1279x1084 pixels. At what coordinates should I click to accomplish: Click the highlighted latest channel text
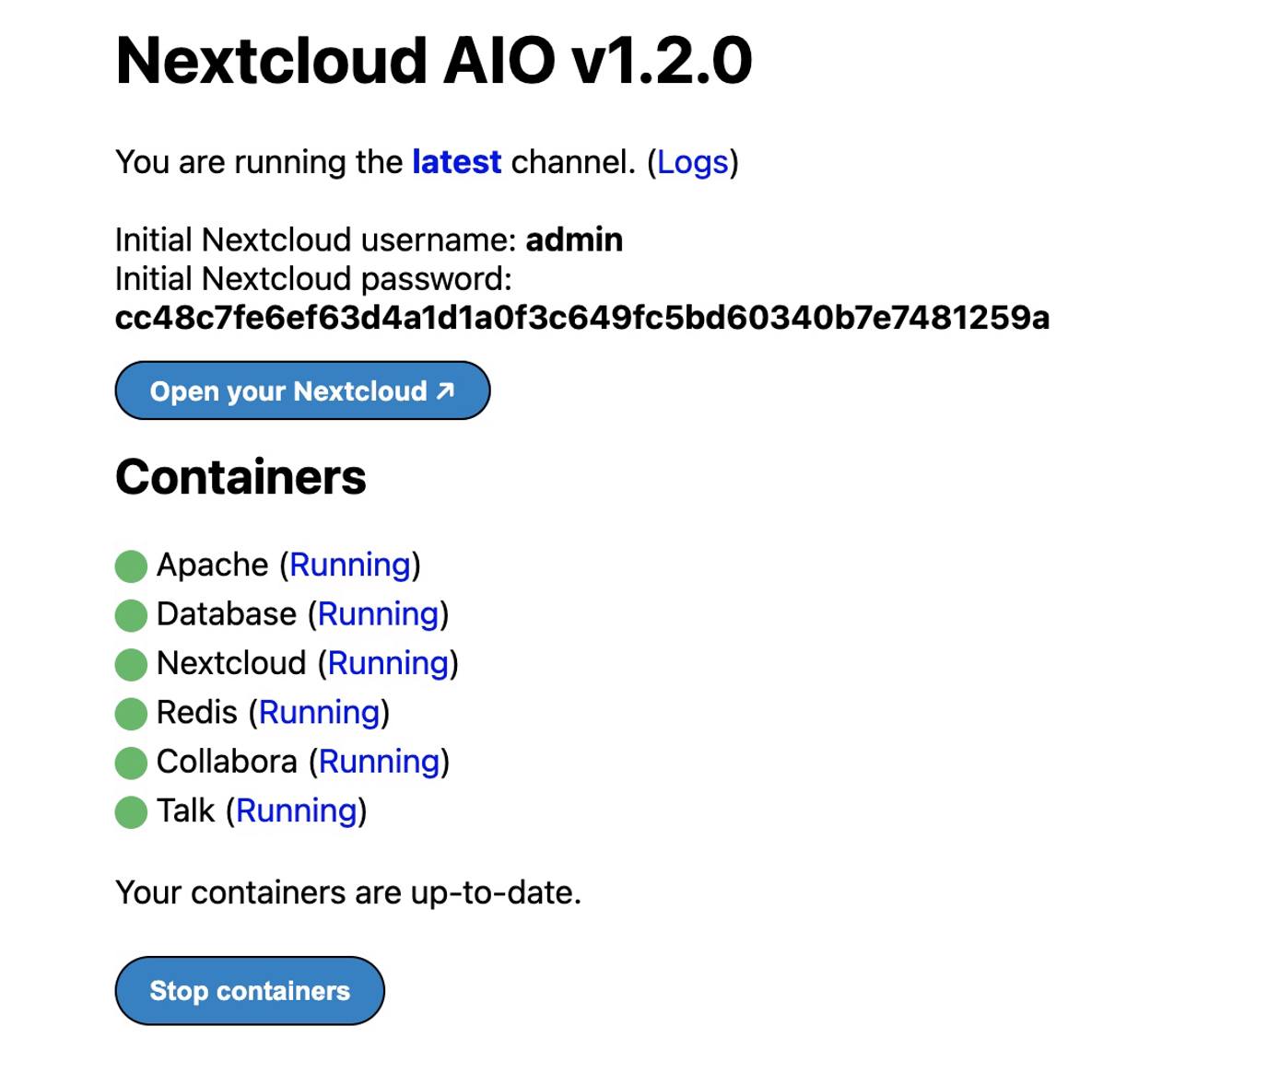coord(456,162)
